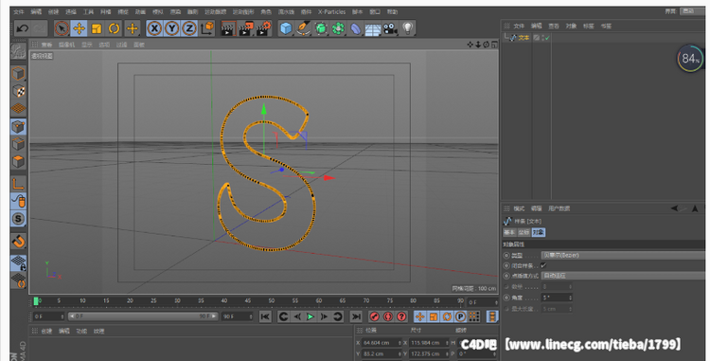Click the size Y field 172.375 cm

click(429, 353)
